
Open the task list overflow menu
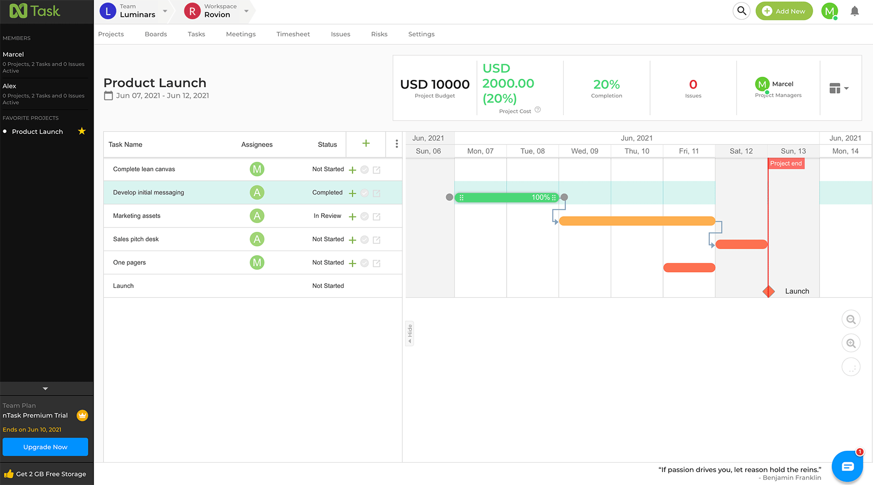tap(395, 144)
